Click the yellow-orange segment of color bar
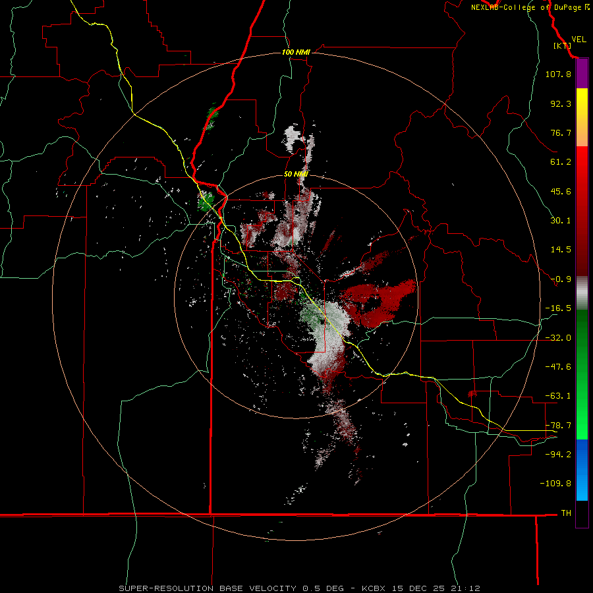This screenshot has width=593, height=593. point(582,117)
